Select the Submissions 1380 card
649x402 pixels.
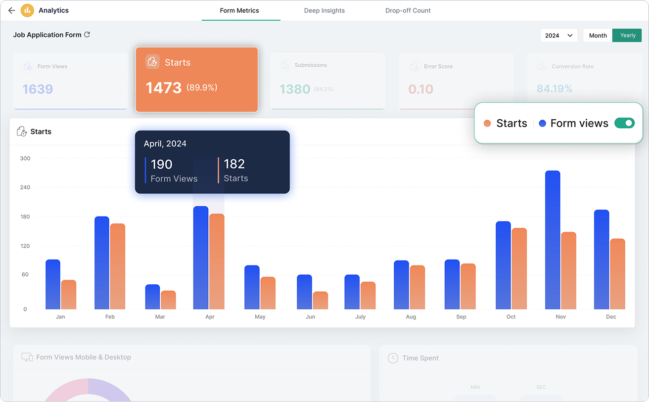coord(327,81)
